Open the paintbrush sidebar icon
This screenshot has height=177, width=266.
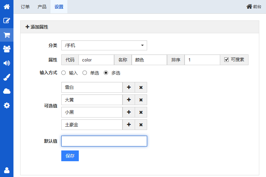[7, 77]
